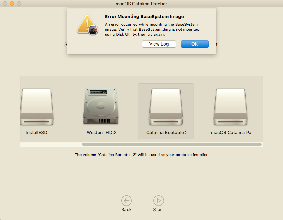
Task: Click the warning icon in error dialog
Action: pos(88,25)
